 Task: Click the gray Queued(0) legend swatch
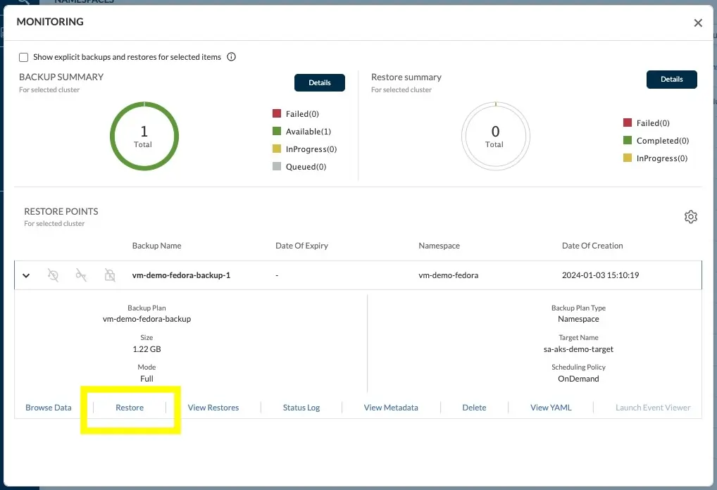[277, 166]
